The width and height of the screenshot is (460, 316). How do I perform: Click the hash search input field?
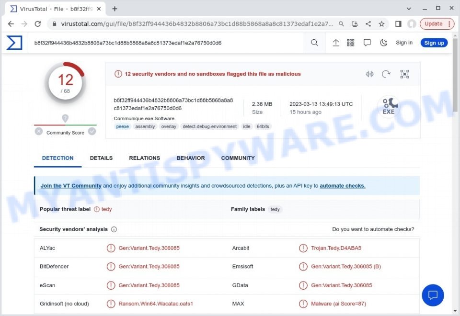pos(164,43)
